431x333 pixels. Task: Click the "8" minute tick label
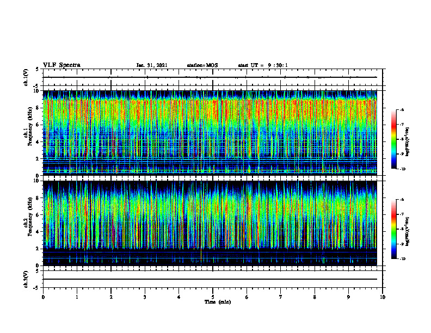point(315,297)
